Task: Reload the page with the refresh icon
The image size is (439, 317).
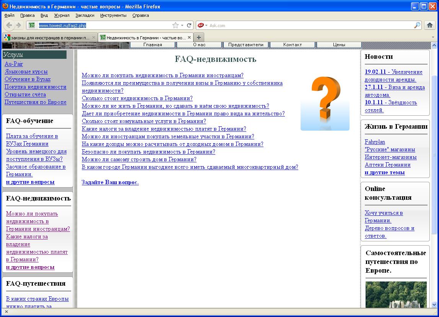Action: point(189,25)
